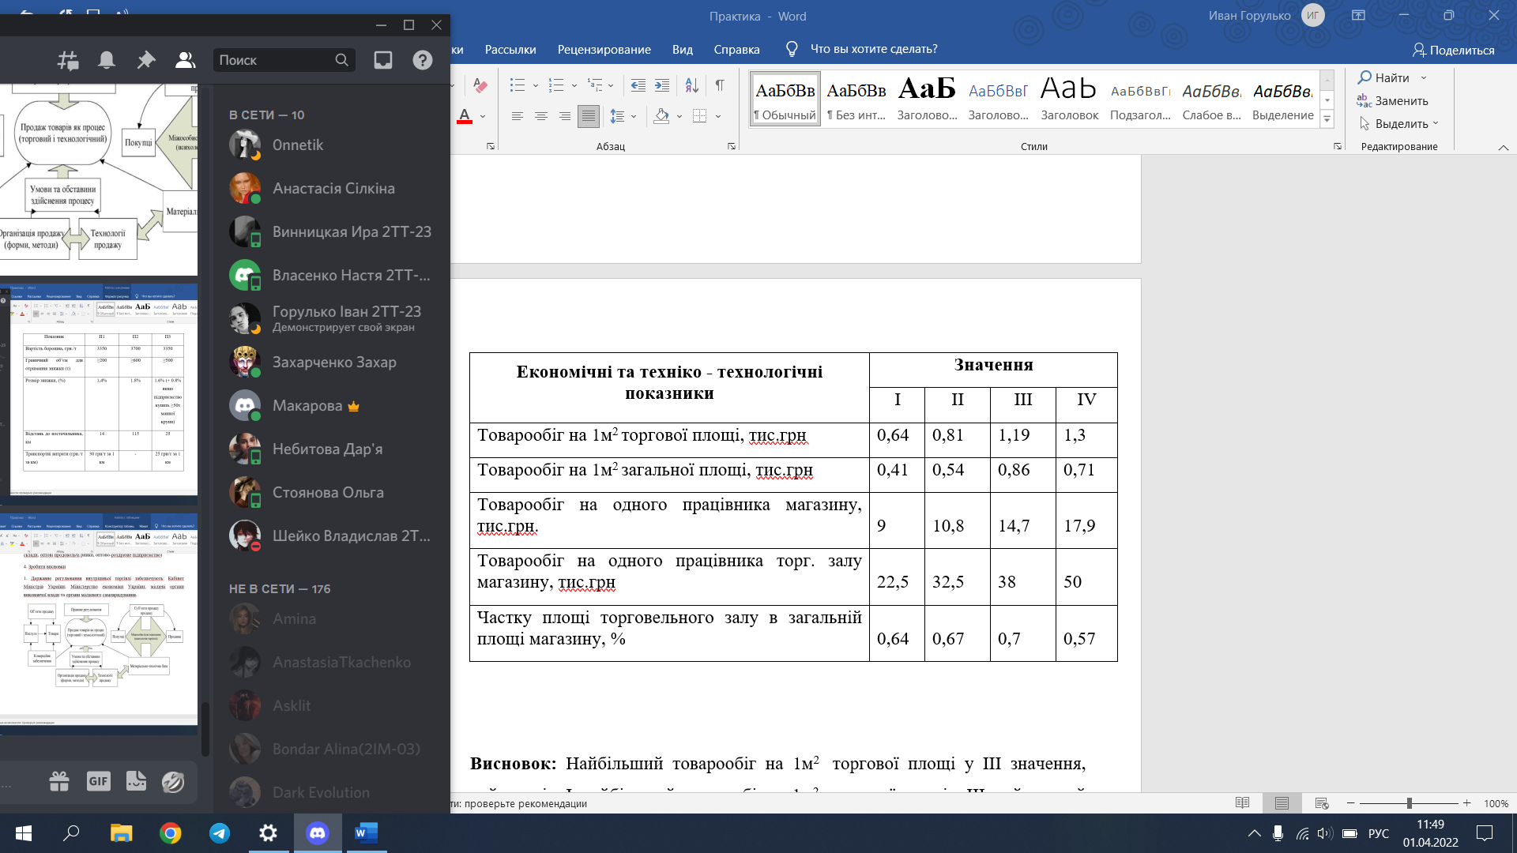Apply Выделение style
This screenshot has width=1517, height=853.
[x=1282, y=100]
